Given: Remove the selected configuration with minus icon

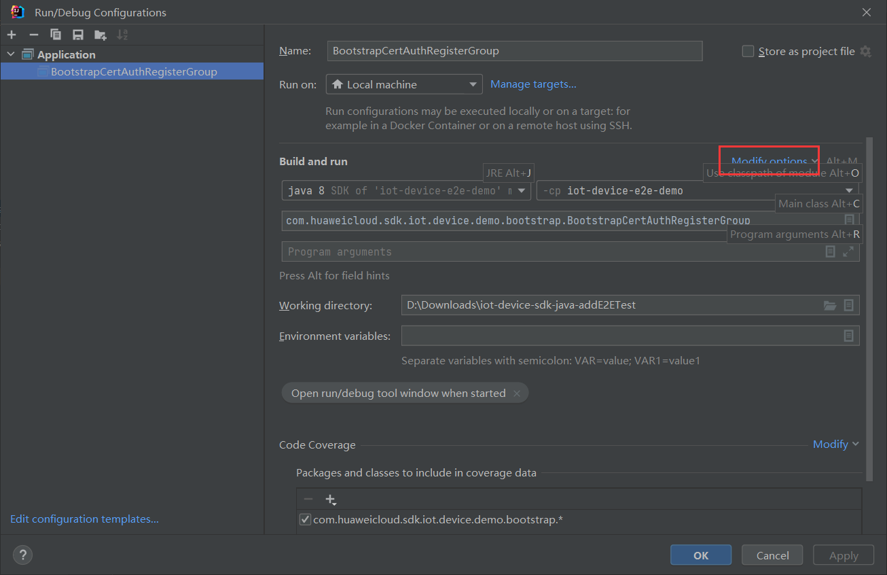Looking at the screenshot, I should [x=34, y=35].
